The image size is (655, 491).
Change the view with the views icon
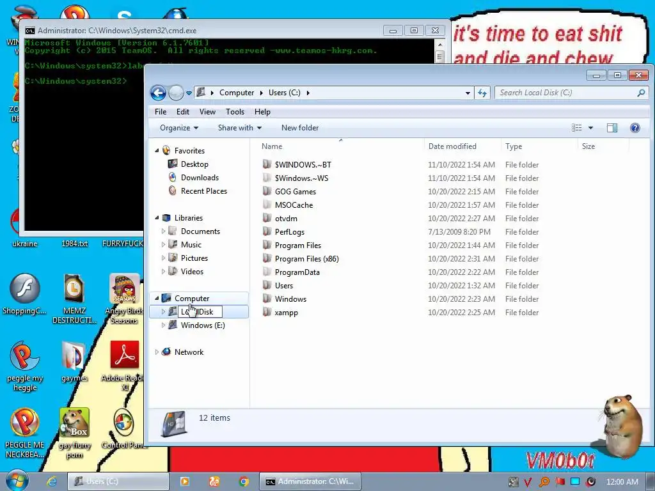tap(576, 128)
